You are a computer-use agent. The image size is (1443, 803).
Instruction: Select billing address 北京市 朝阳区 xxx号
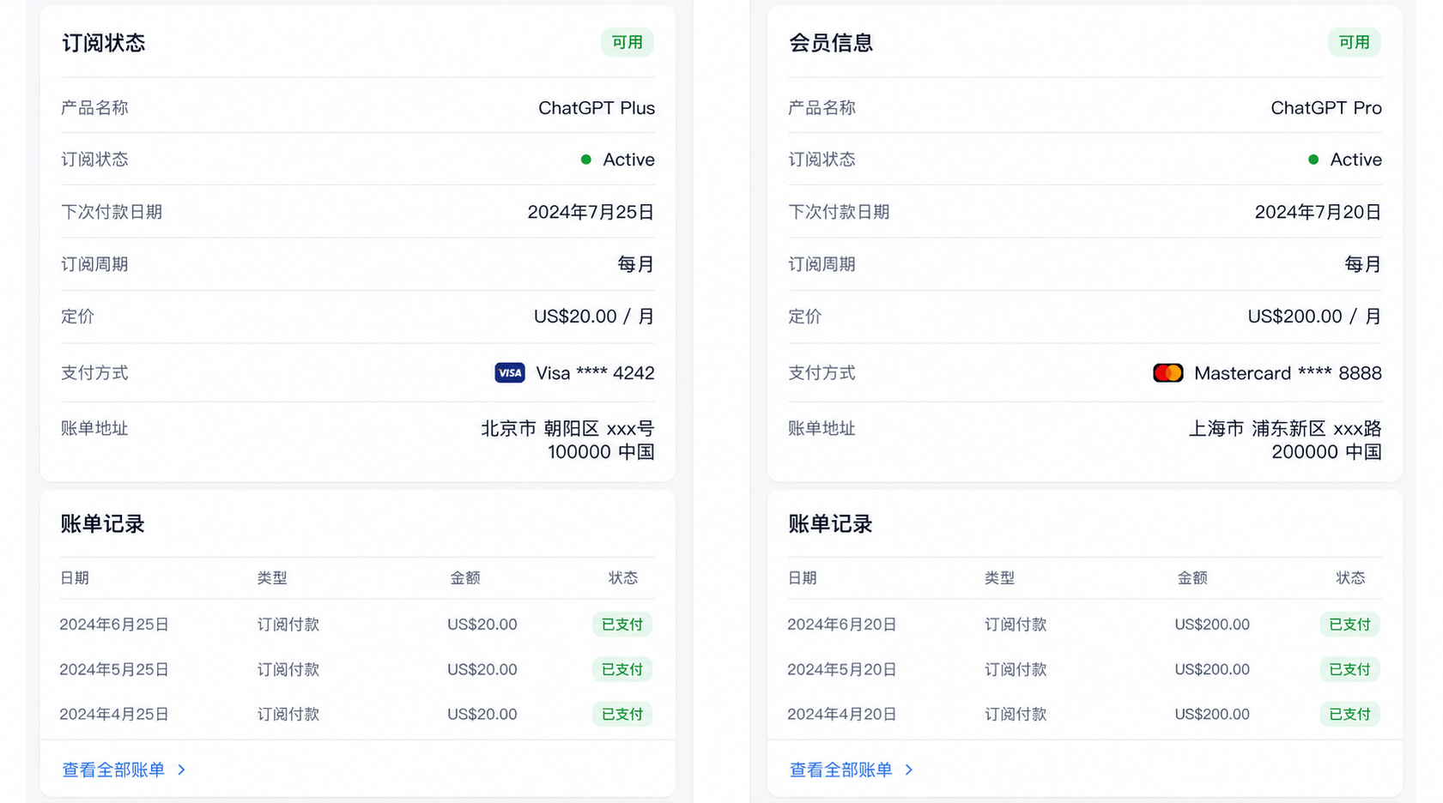567,428
